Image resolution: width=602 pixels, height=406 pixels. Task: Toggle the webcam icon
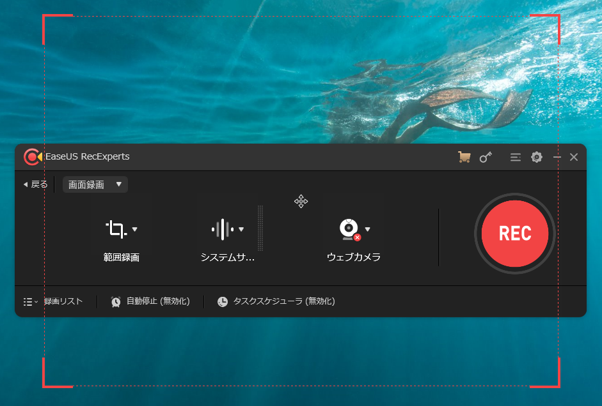(x=350, y=229)
